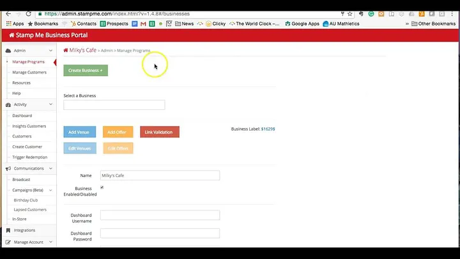Click the Edit Offers button
This screenshot has width=460, height=259.
(x=118, y=148)
